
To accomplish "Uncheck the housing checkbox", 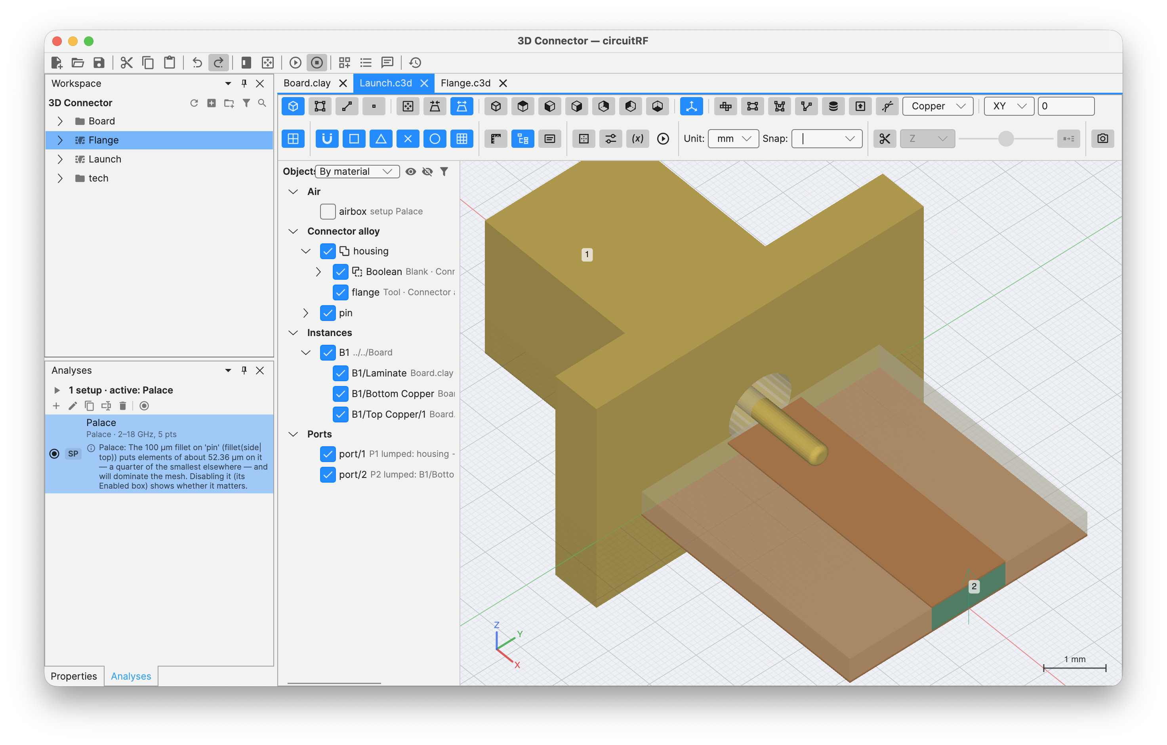I will 328,251.
